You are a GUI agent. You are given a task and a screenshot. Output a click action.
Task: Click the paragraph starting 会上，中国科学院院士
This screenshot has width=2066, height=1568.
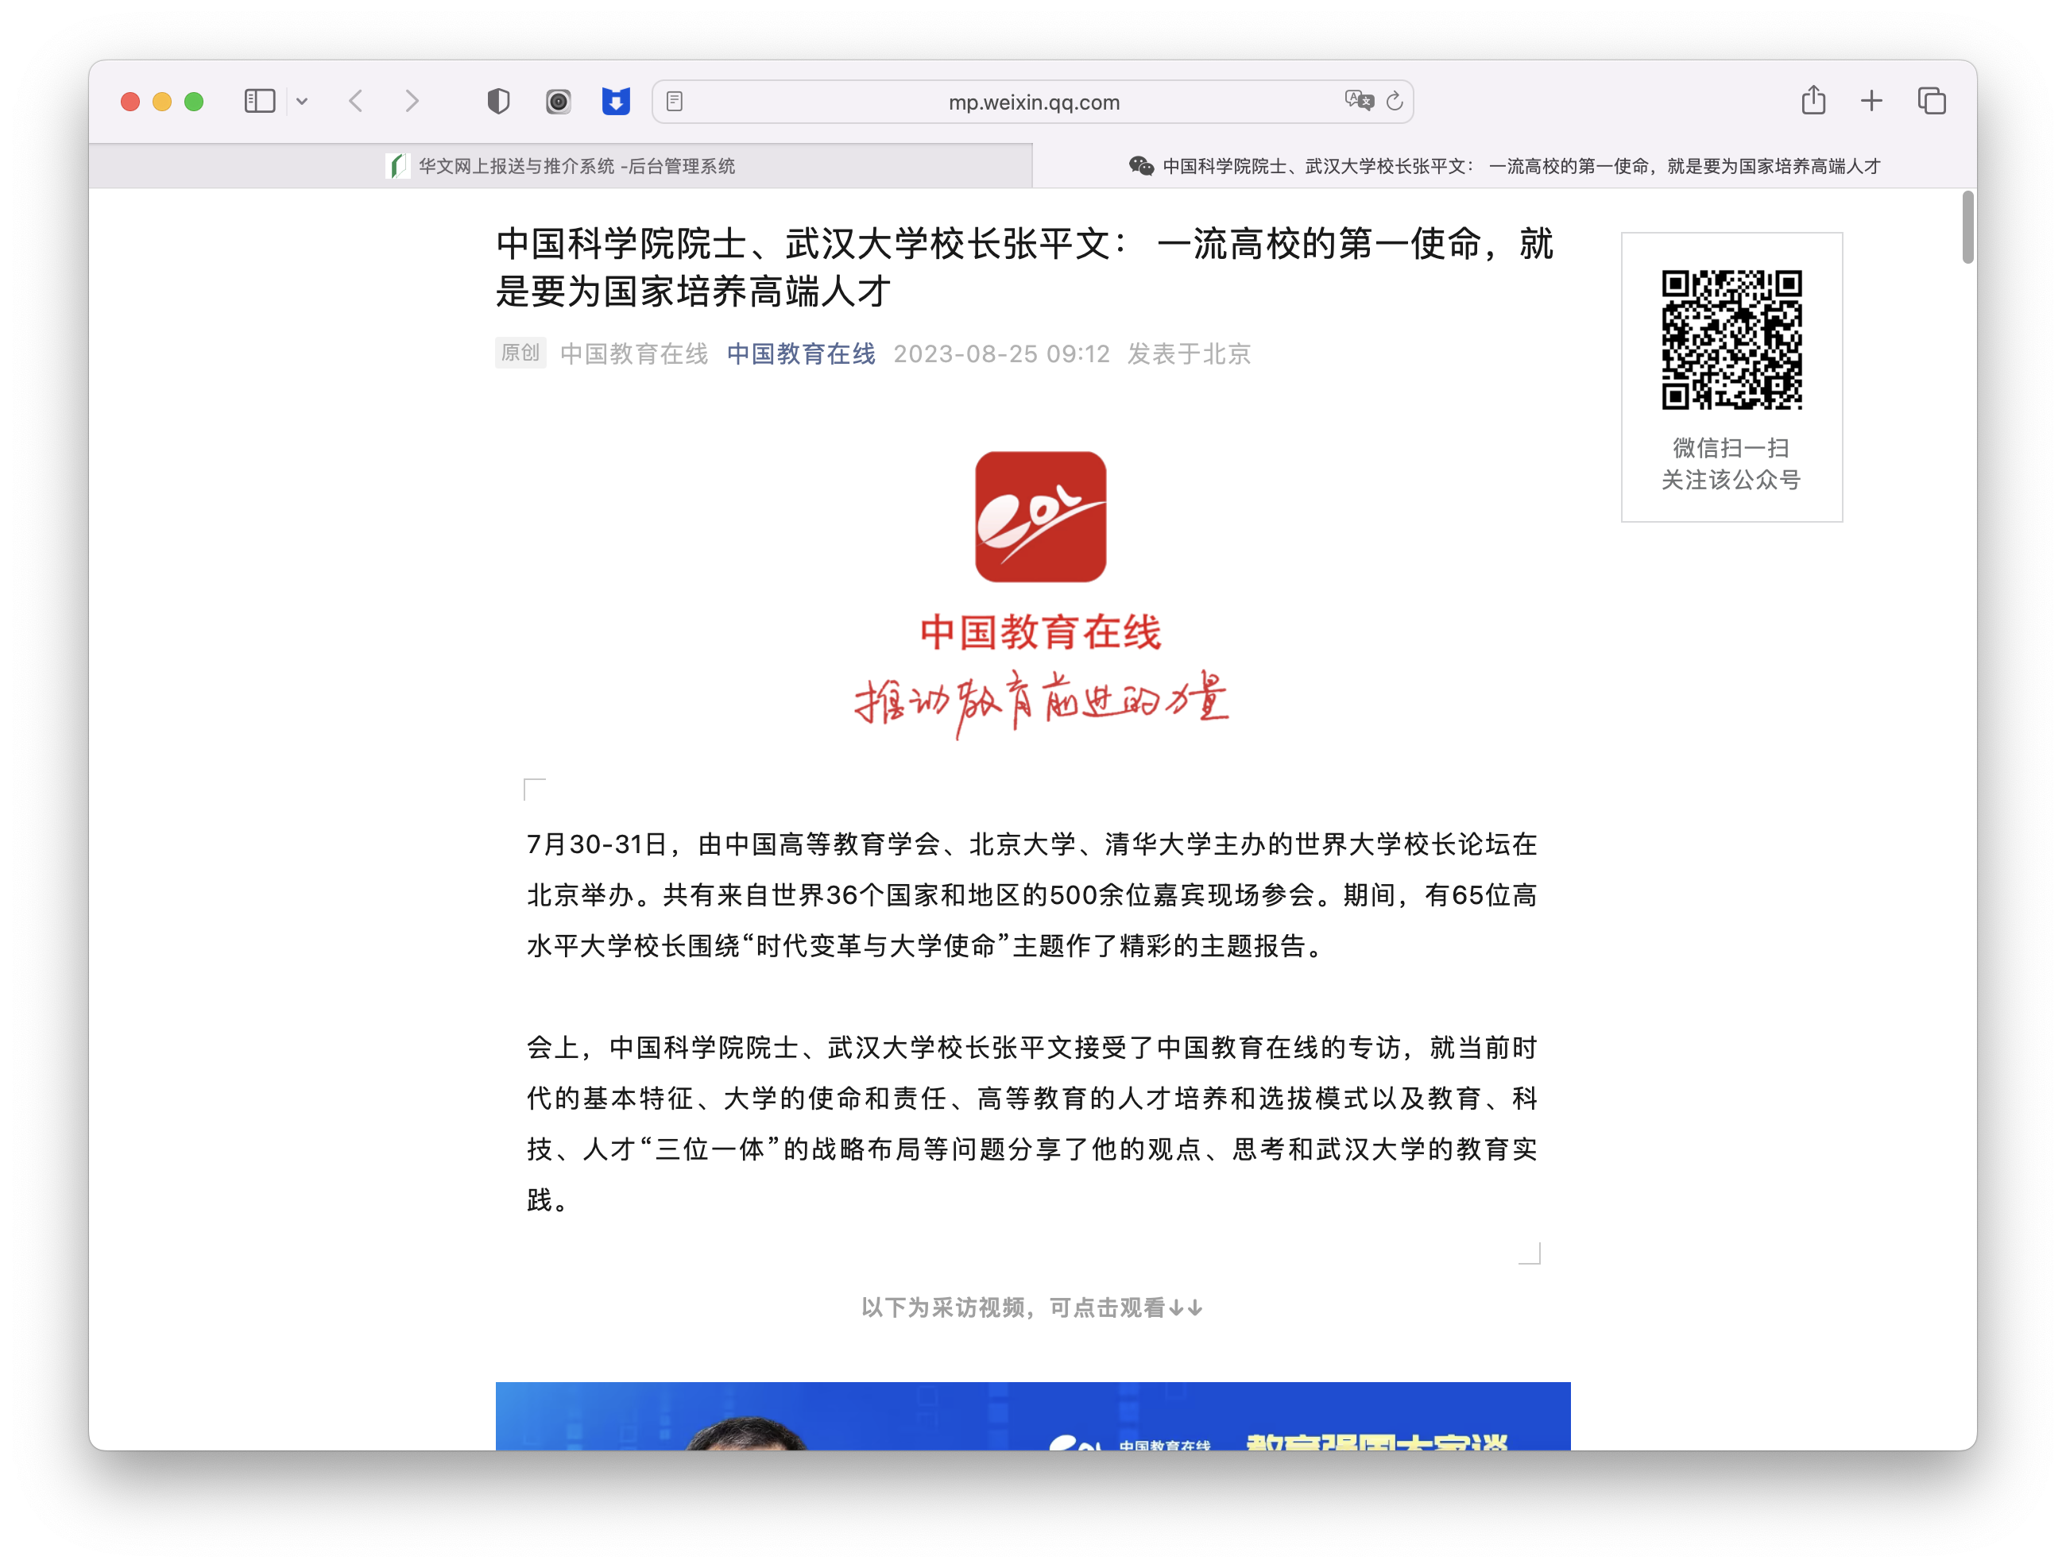pos(1032,1123)
